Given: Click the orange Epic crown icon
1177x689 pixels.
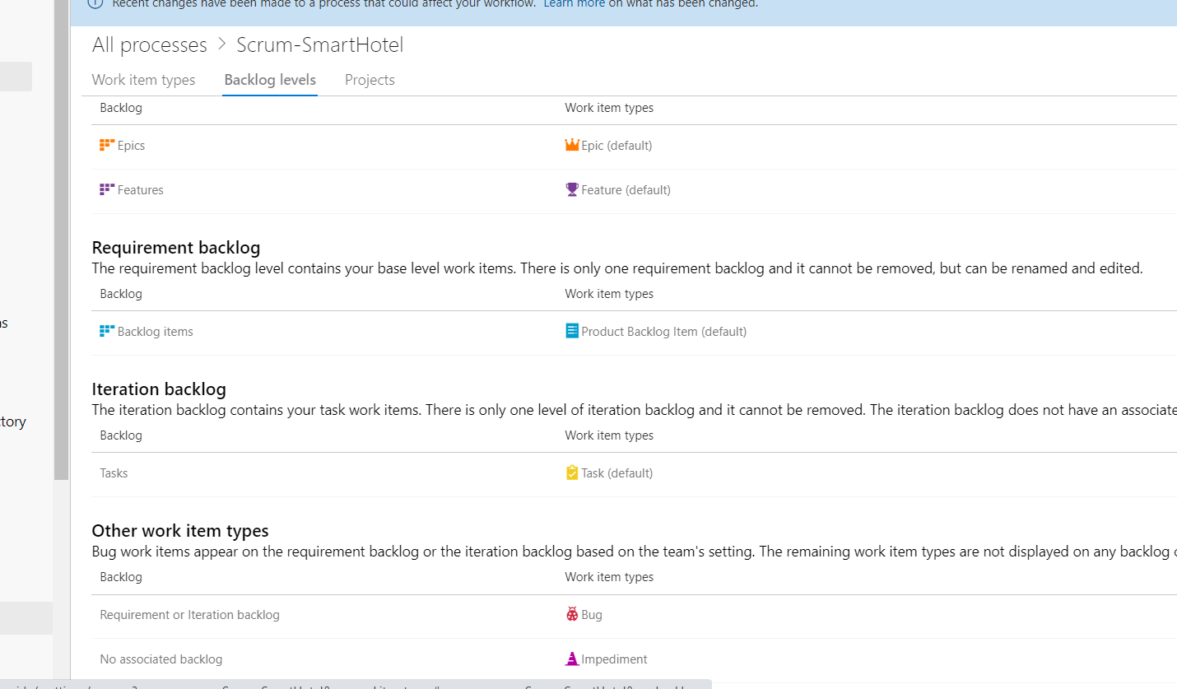Looking at the screenshot, I should [572, 145].
